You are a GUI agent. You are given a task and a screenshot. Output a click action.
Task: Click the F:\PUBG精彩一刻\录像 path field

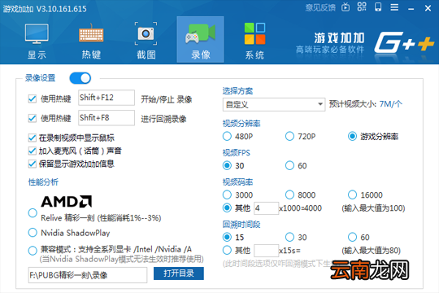pyautogui.click(x=88, y=275)
